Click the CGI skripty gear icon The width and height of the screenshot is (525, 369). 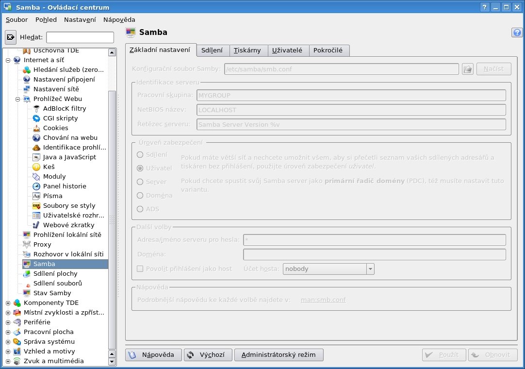[x=36, y=118]
